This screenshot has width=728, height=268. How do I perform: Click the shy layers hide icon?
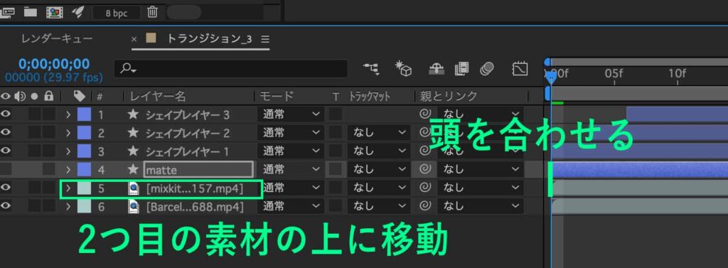pos(437,69)
